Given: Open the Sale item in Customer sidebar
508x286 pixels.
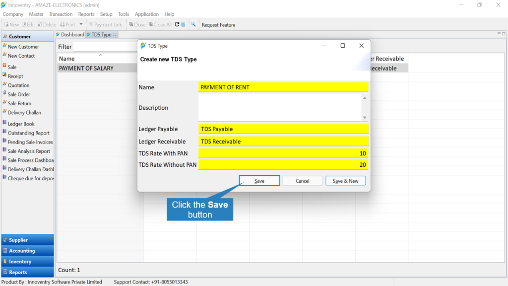Looking at the screenshot, I should point(12,67).
